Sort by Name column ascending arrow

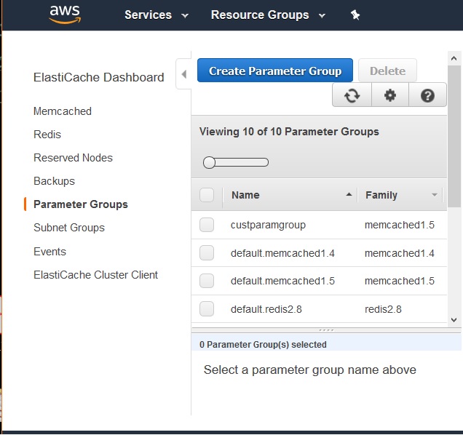349,195
